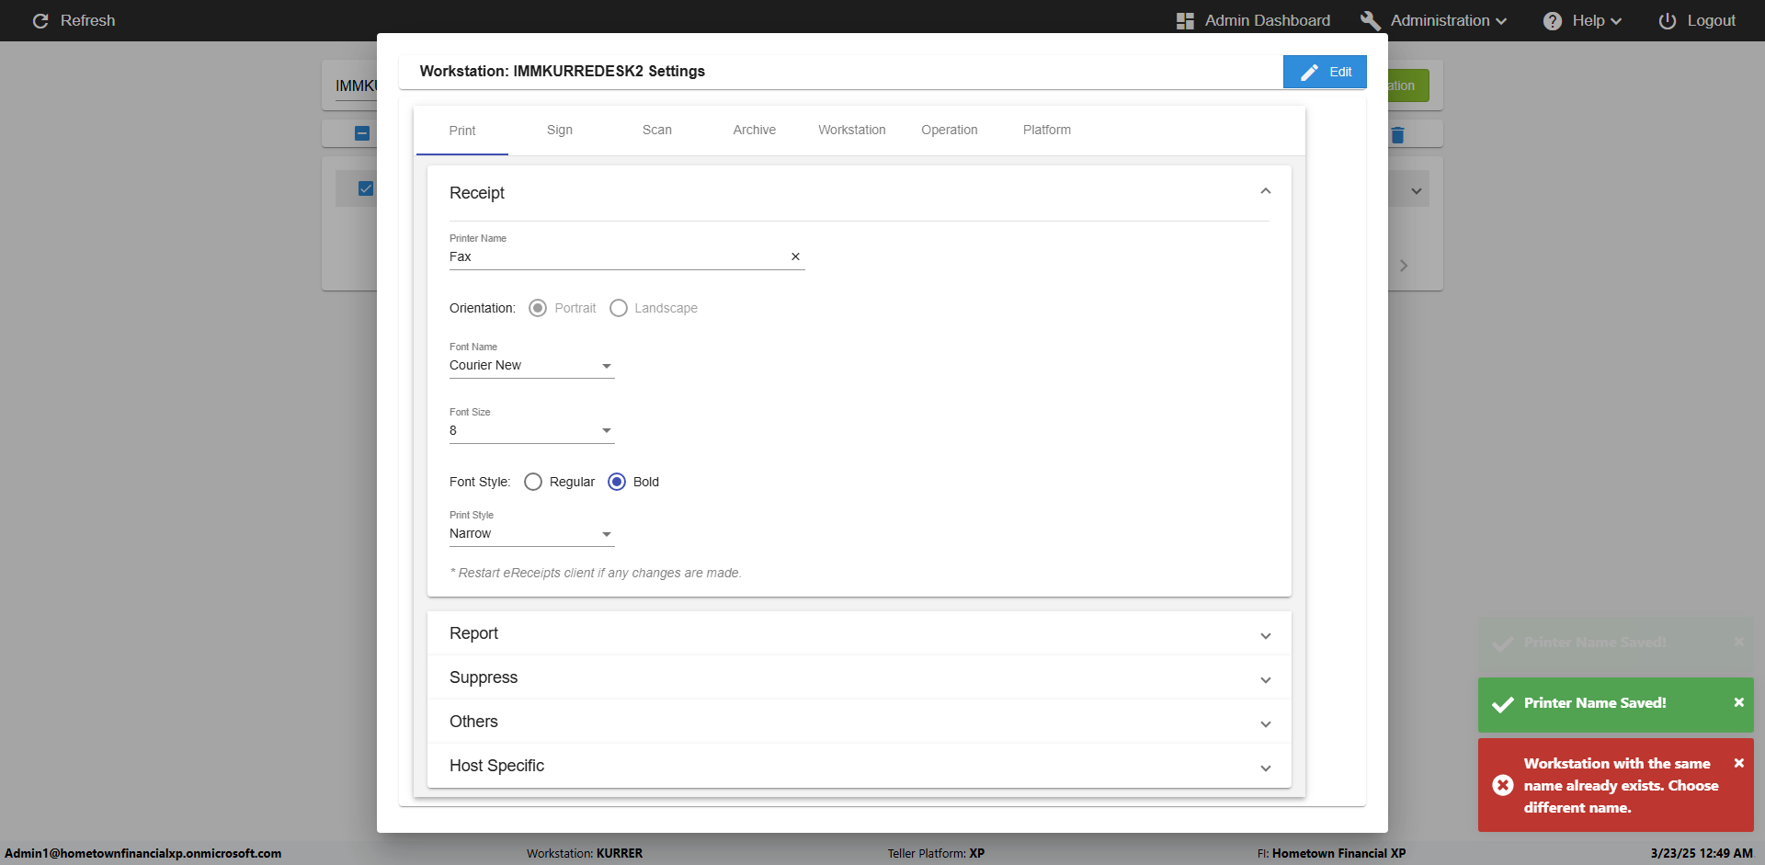
Task: Click the Logout power icon
Action: coord(1667,21)
